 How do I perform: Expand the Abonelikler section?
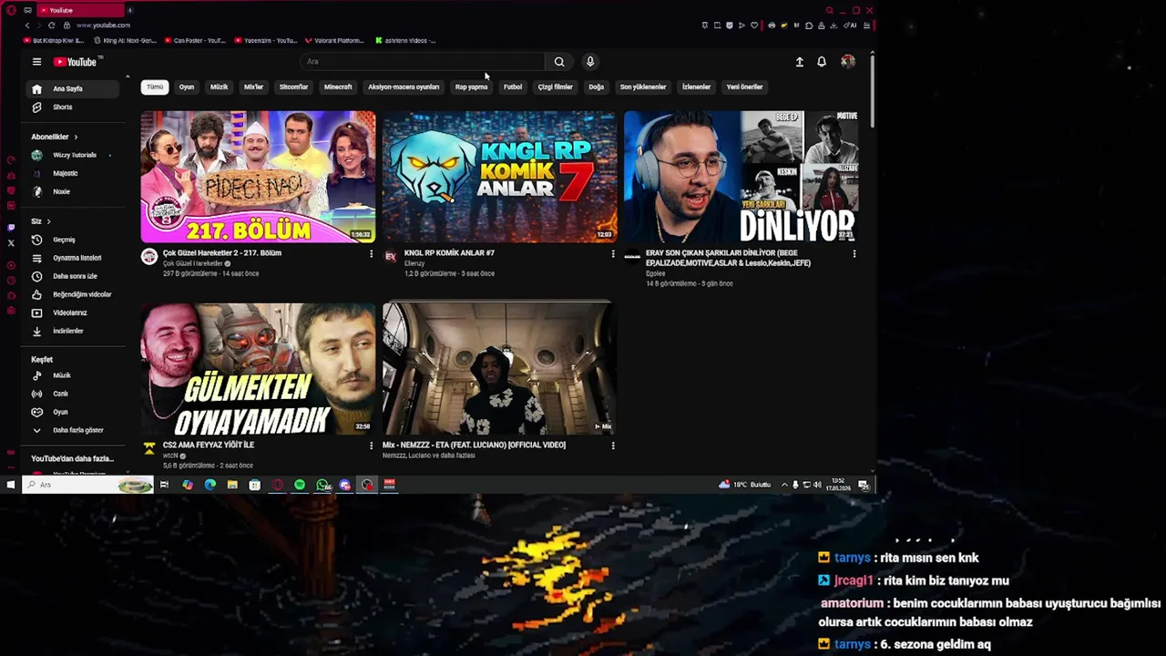[54, 137]
